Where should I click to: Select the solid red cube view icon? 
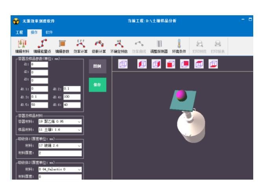click(170, 64)
